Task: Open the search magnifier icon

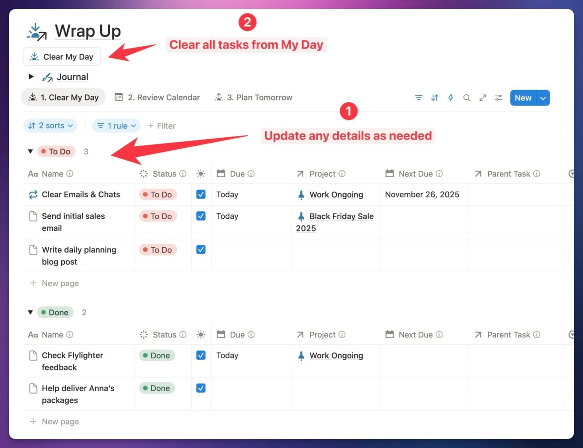Action: [467, 98]
